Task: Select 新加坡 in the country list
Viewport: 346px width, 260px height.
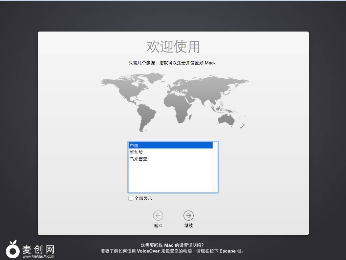Action: pos(136,152)
